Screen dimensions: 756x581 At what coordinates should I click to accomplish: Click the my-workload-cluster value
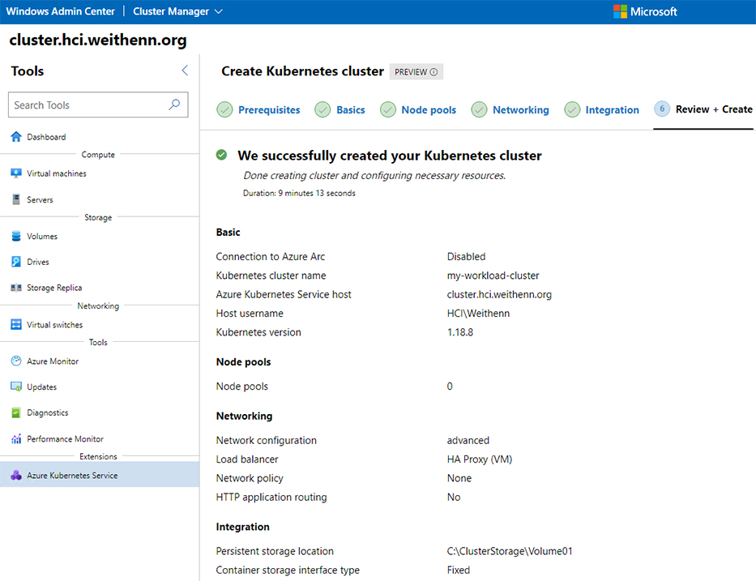point(493,276)
